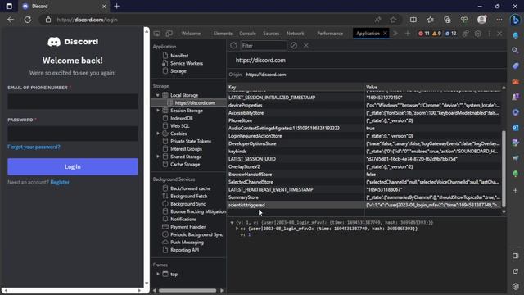The image size is (524, 295).
Task: Expand the top frame tree node
Action: pos(158,274)
